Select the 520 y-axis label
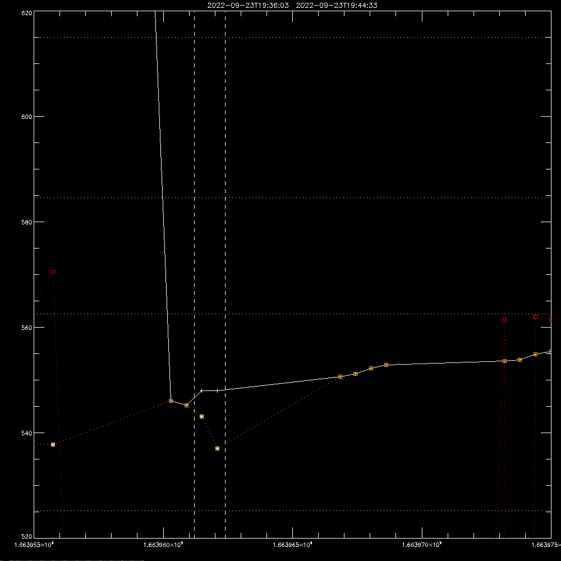The image size is (561, 561). (x=27, y=536)
